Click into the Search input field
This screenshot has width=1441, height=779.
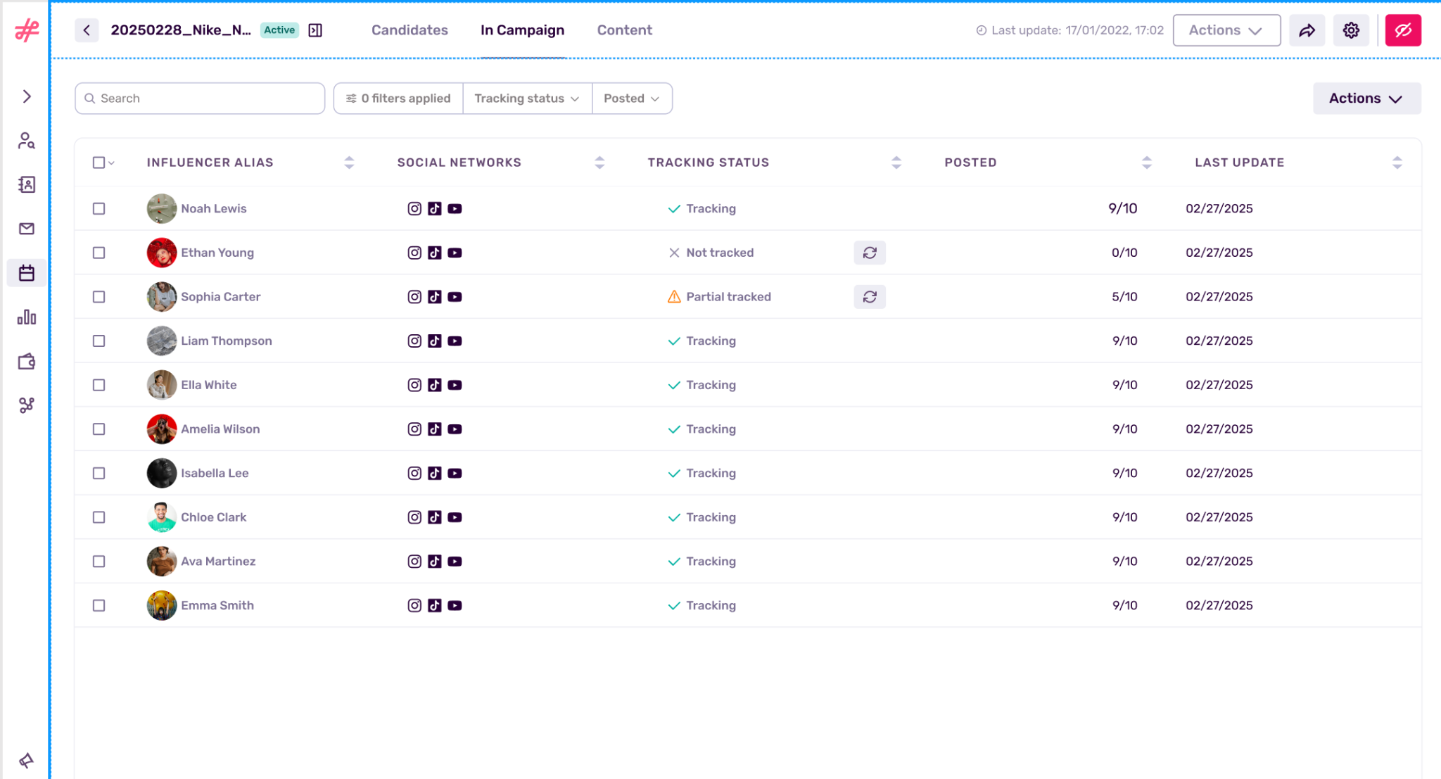coord(201,99)
